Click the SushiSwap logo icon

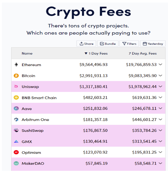(16, 130)
